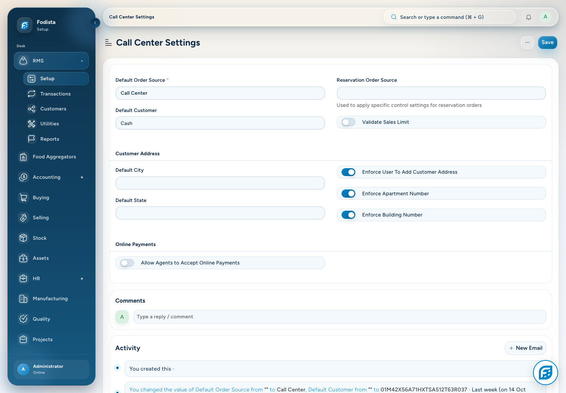Viewport: 566px width, 393px height.
Task: Click Call Center Settings breadcrumb
Action: 132,17
